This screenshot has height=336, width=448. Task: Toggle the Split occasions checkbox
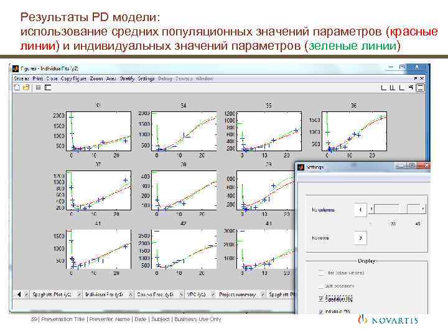[321, 286]
